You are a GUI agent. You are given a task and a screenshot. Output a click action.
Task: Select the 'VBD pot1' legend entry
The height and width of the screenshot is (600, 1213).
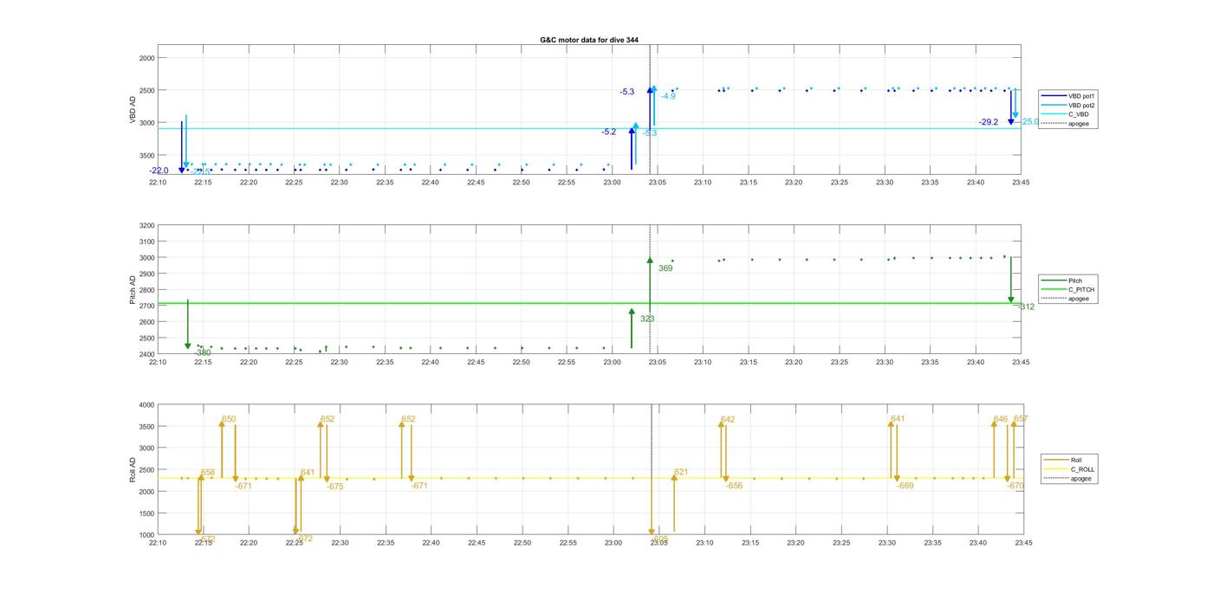(x=1068, y=96)
